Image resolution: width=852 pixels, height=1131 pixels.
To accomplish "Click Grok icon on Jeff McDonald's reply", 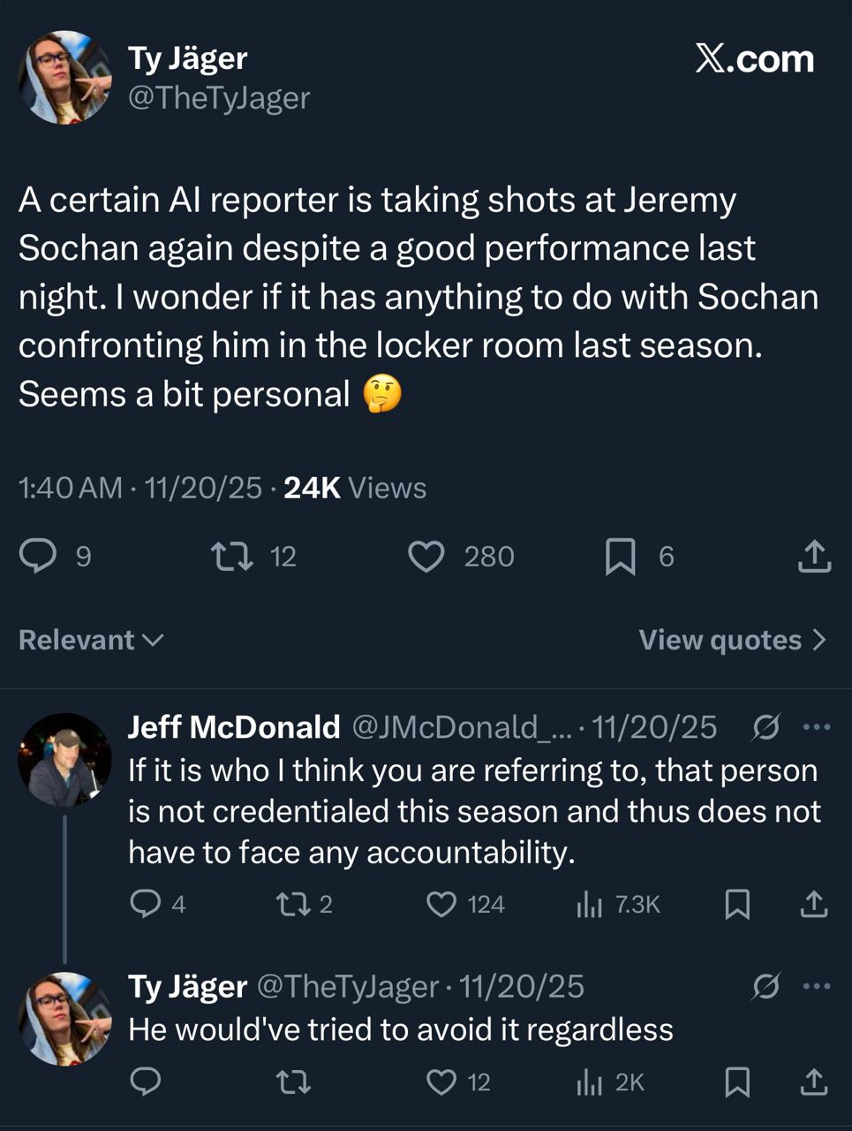I will (x=765, y=727).
